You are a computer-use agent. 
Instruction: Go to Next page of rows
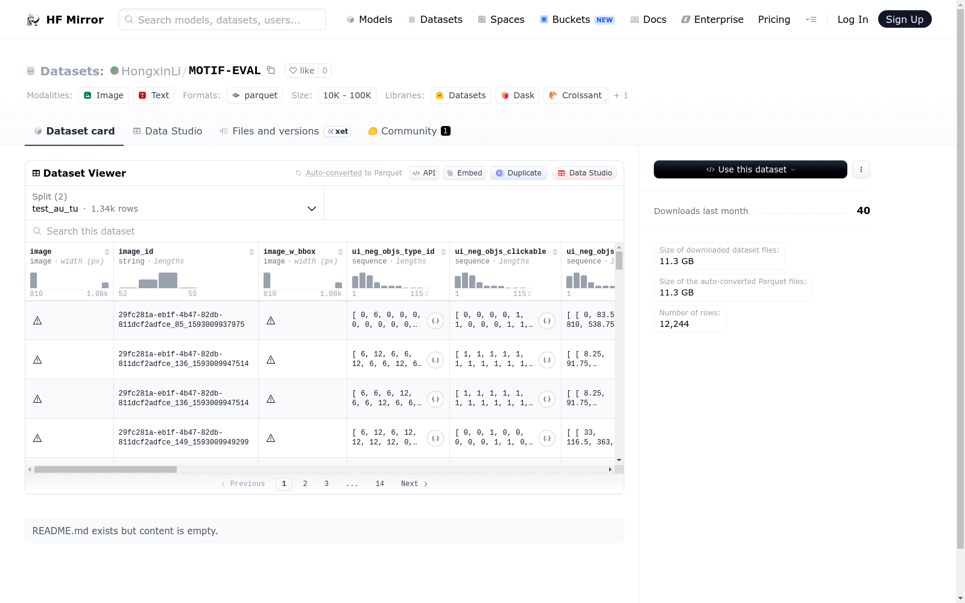coord(414,484)
